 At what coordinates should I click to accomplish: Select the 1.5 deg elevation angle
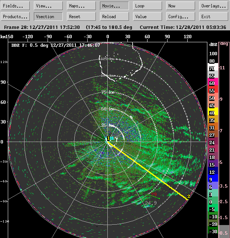224,218
